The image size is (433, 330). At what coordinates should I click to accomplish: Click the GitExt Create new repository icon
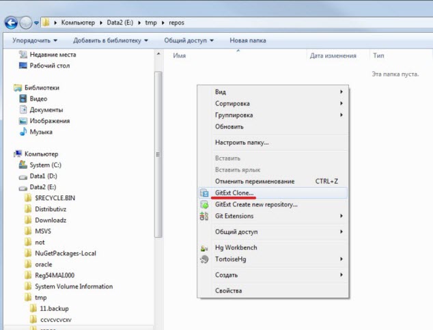pyautogui.click(x=204, y=204)
